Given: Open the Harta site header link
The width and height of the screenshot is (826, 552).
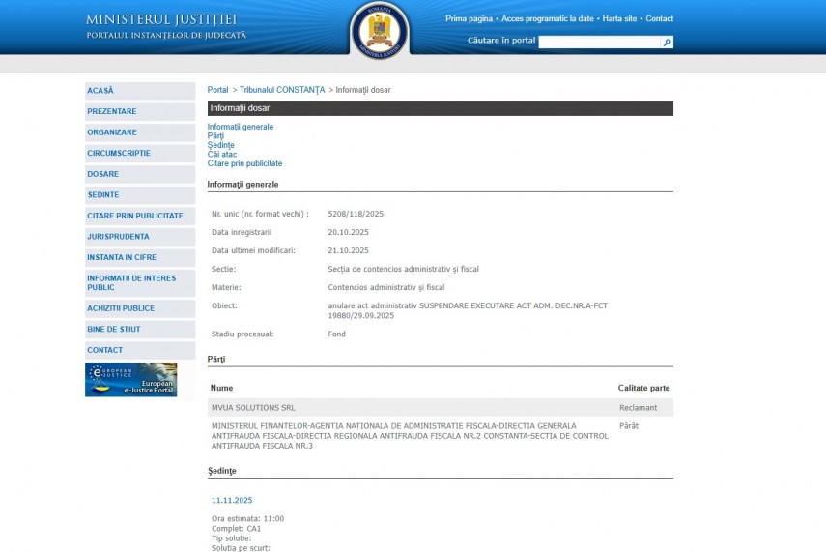Looking at the screenshot, I should click(x=619, y=19).
